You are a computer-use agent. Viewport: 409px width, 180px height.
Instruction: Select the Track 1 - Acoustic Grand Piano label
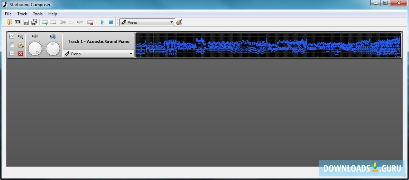coord(99,41)
